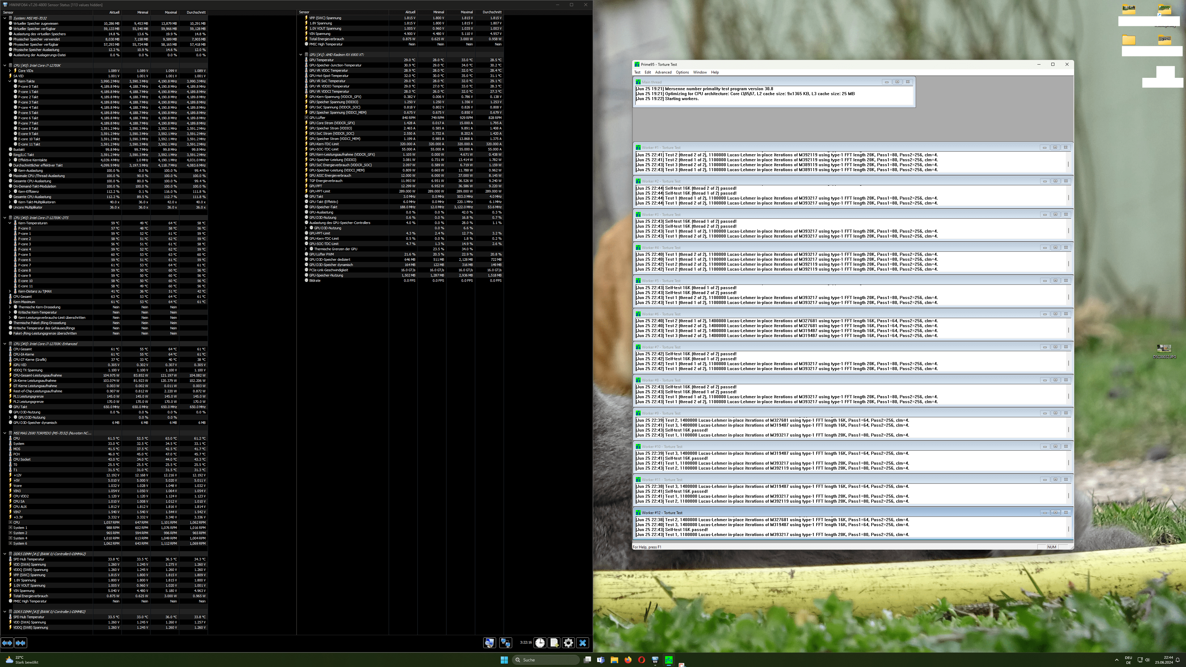Start logging with sheet-plus icon
Screen dimensions: 1186x667
[554, 643]
